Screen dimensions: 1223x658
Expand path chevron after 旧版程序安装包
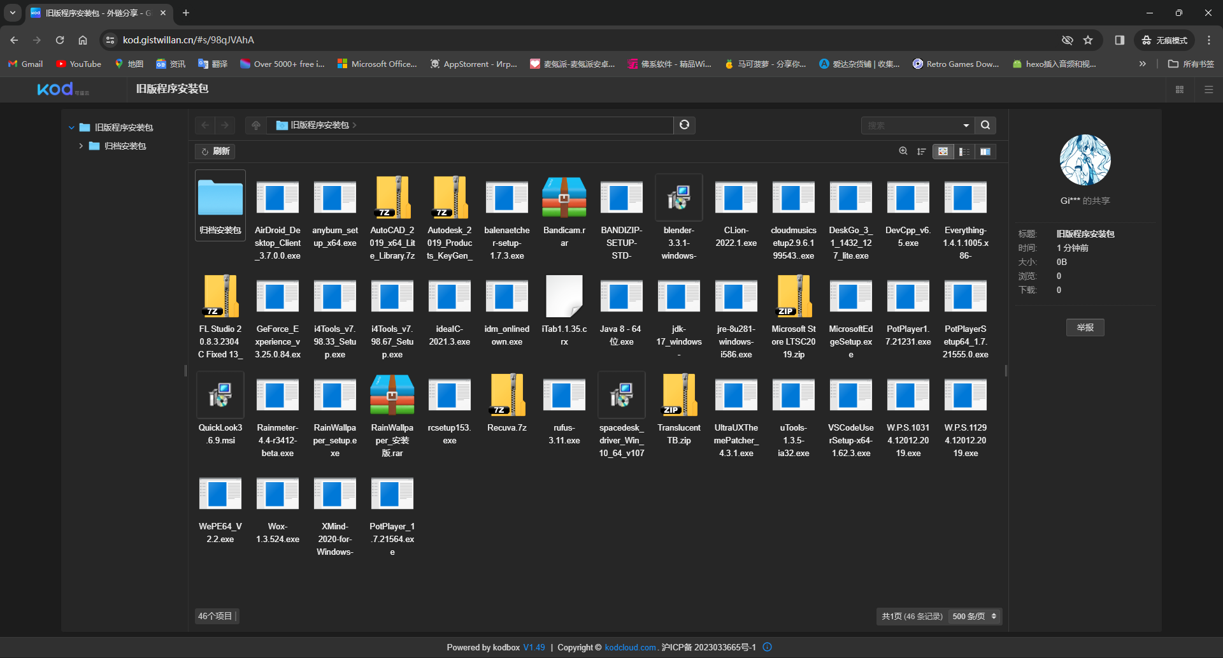pyautogui.click(x=355, y=125)
